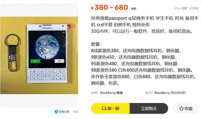
Task: Click the 98新黑色560 白色600 package line
Action: pyautogui.click(x=142, y=70)
